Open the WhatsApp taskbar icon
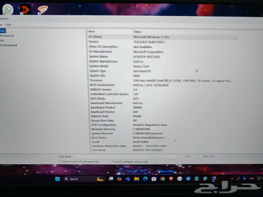 [x=179, y=179]
